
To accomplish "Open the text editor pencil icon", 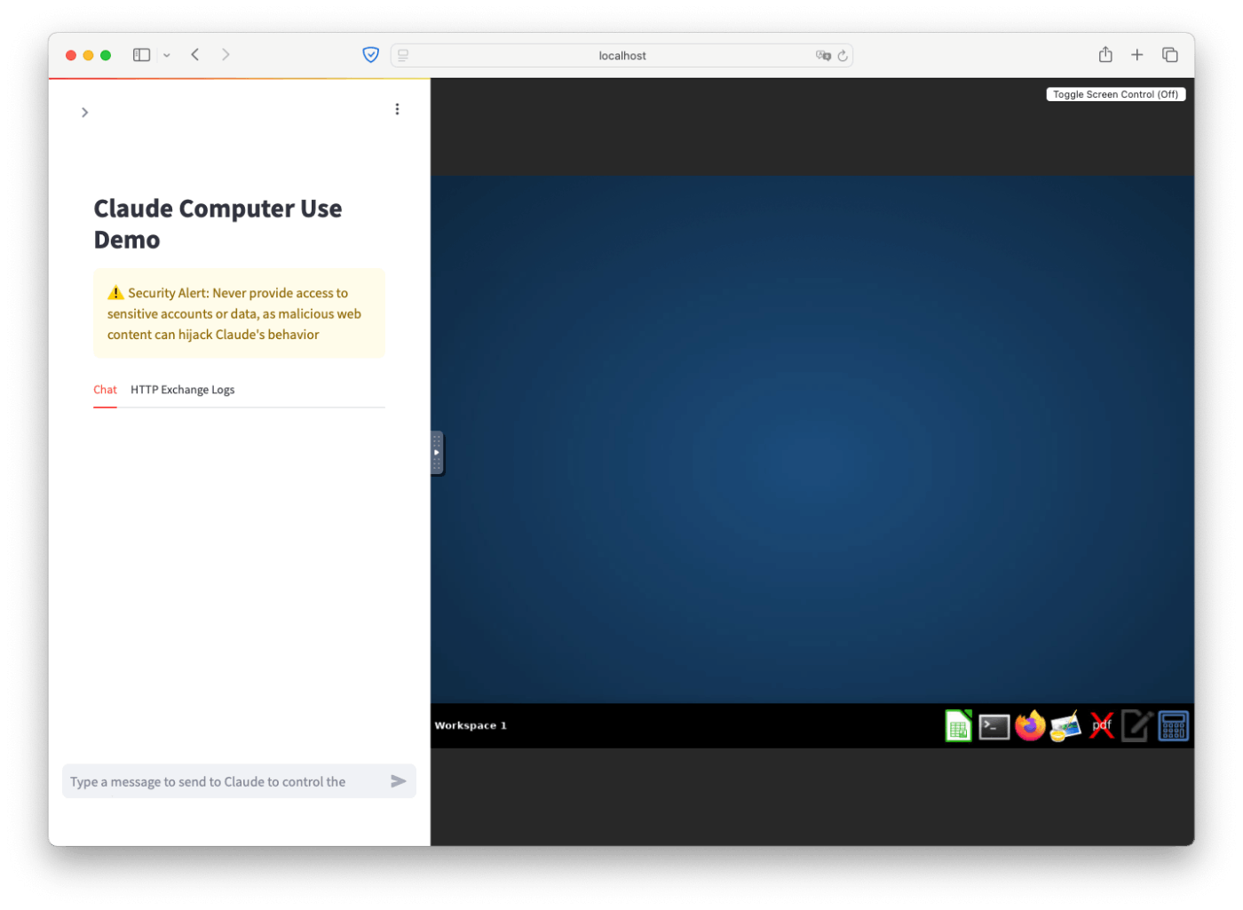I will point(1136,726).
